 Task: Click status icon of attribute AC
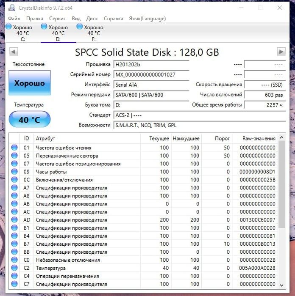coord(14,211)
